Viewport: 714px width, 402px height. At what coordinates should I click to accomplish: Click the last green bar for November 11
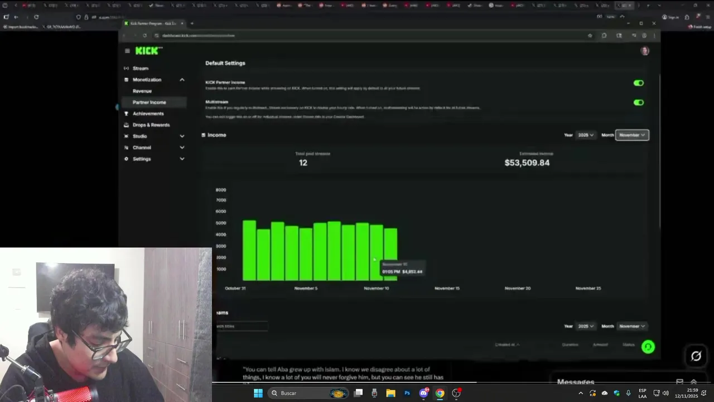pyautogui.click(x=390, y=254)
